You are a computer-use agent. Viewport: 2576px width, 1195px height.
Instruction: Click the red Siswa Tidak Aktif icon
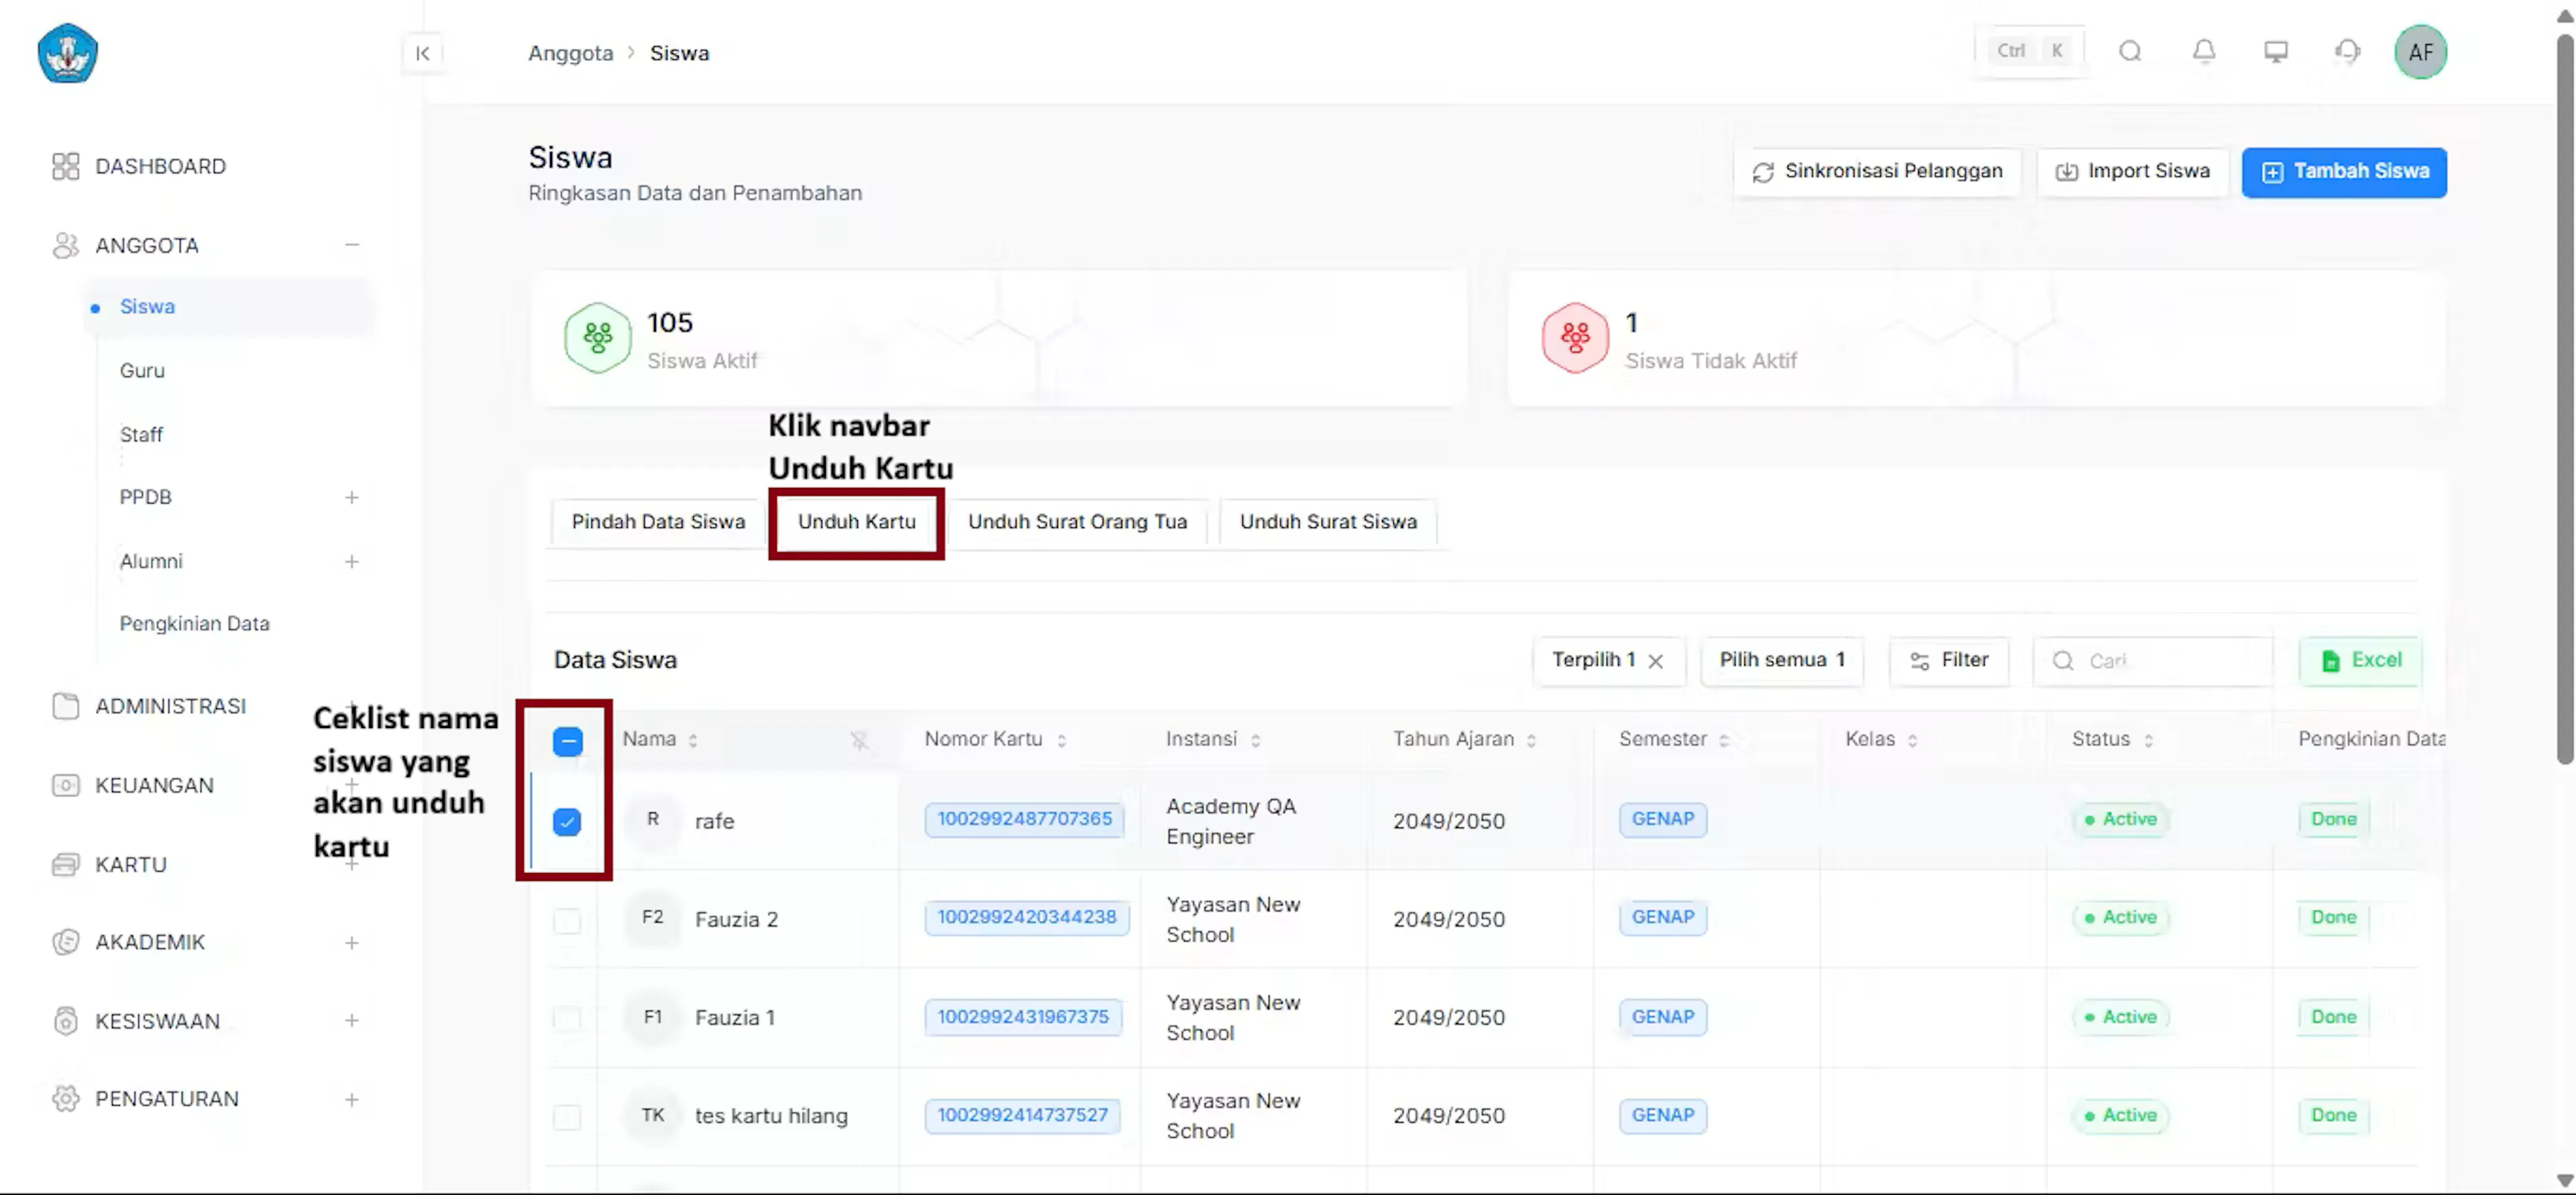(1575, 338)
